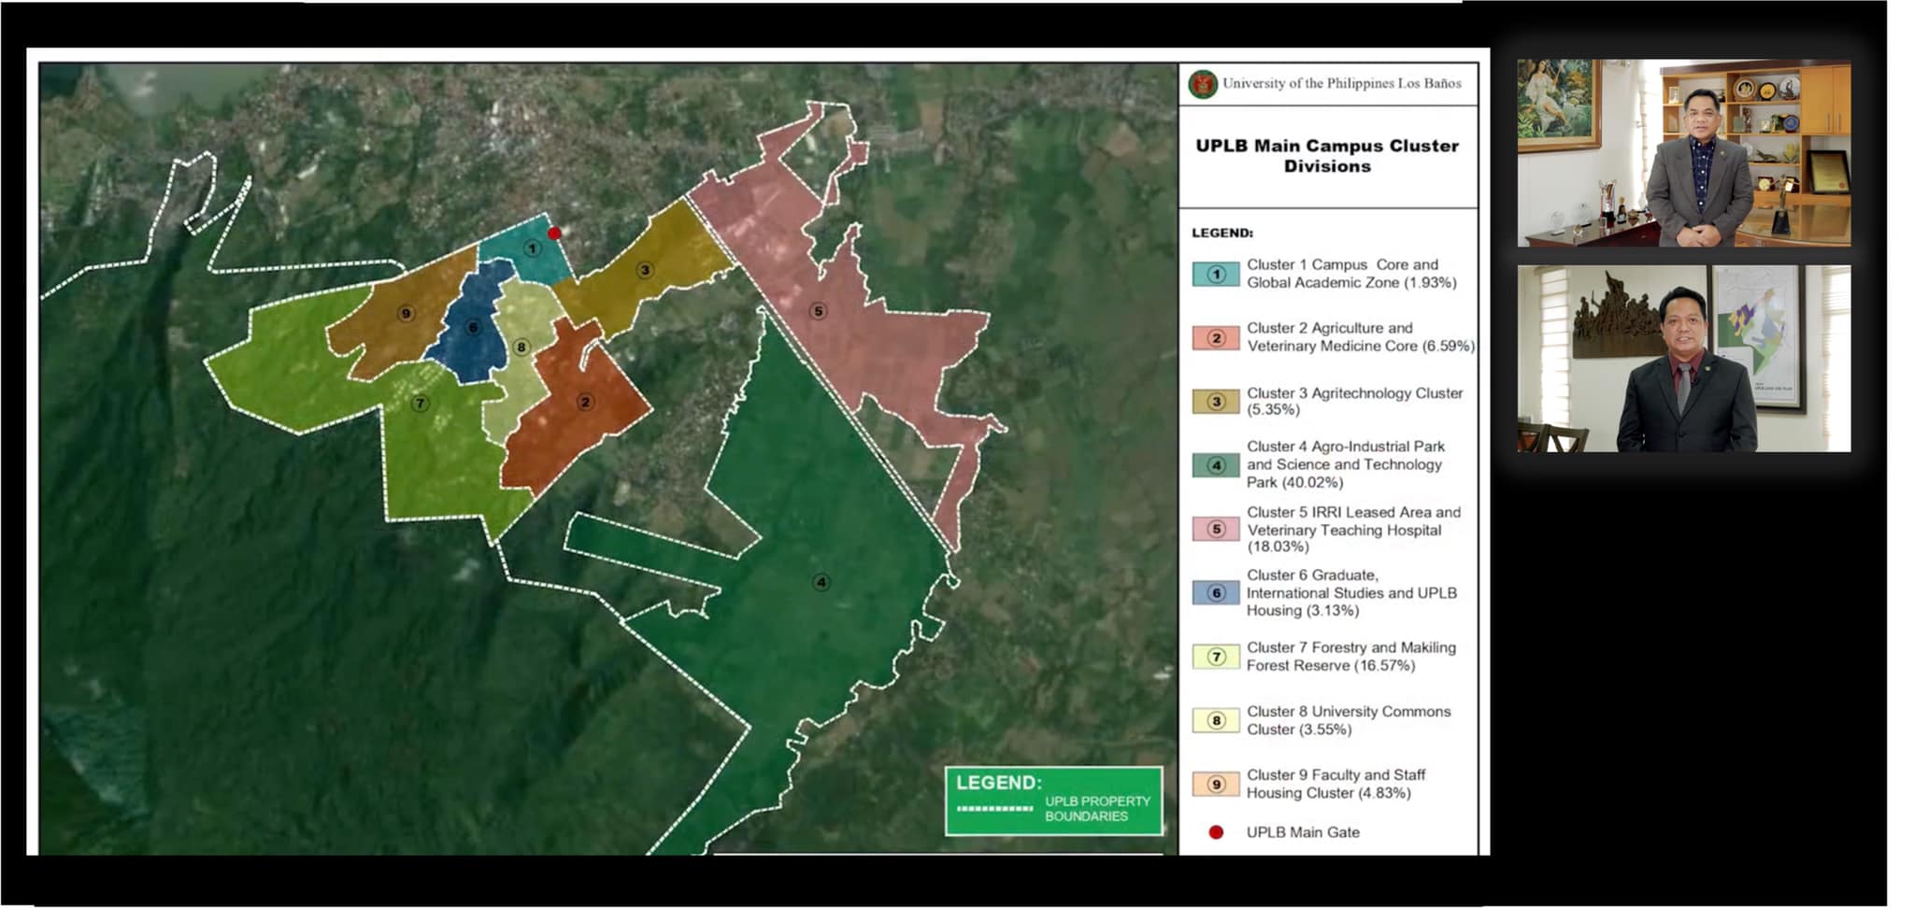Select the pink Cluster 5 legend swatch
The height and width of the screenshot is (908, 1914).
click(1216, 529)
